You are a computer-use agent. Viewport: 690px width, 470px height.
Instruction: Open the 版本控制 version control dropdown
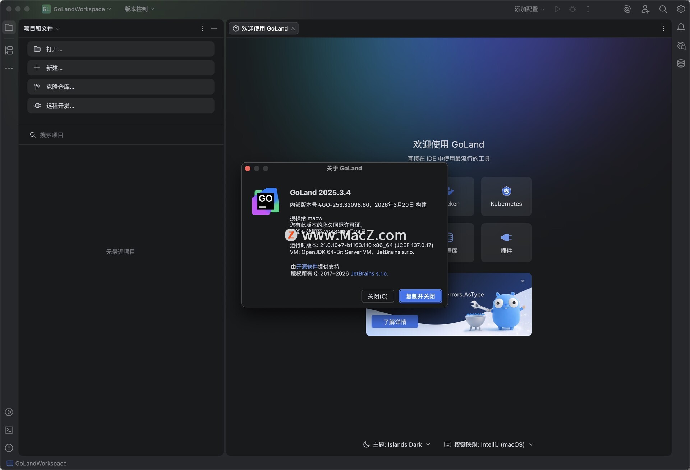139,9
